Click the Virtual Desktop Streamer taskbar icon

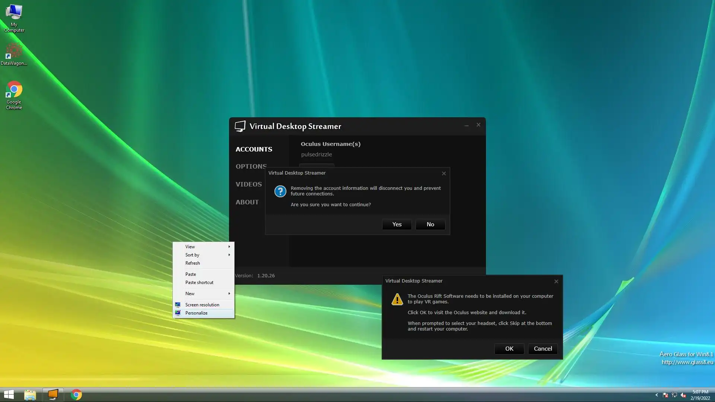(x=53, y=395)
